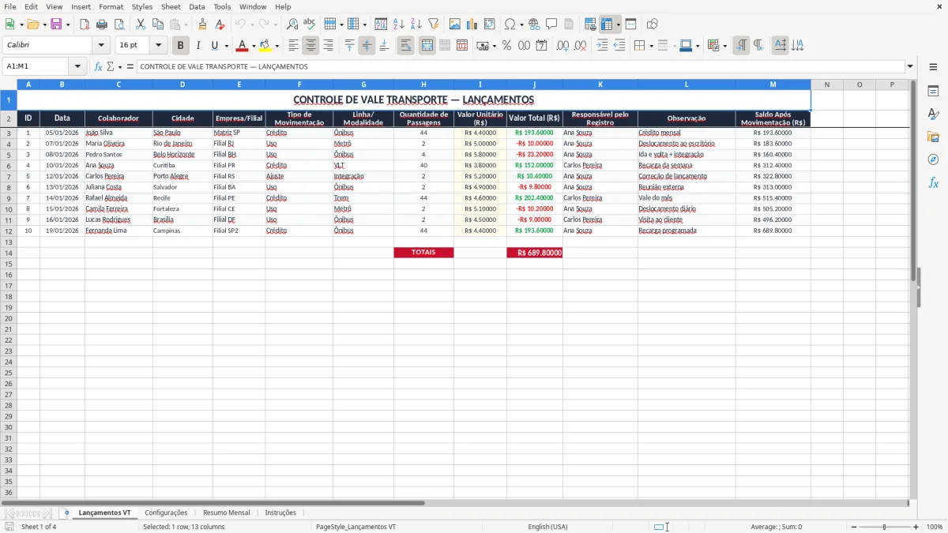Screen dimensions: 948x533
Task: Switch to Configurações sheet tab
Action: point(166,512)
